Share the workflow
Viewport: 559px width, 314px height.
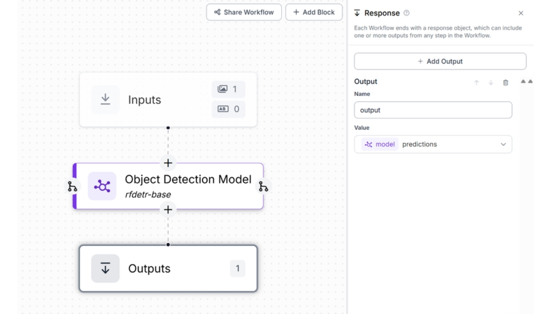244,12
